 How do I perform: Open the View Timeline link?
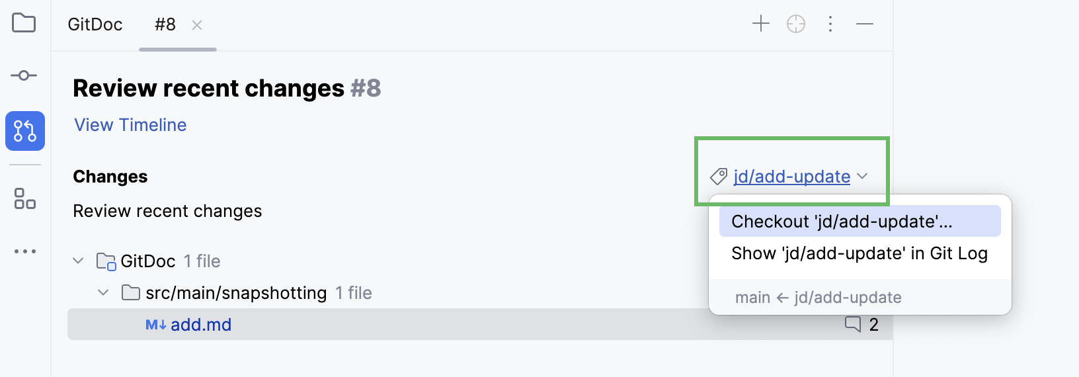[x=130, y=125]
